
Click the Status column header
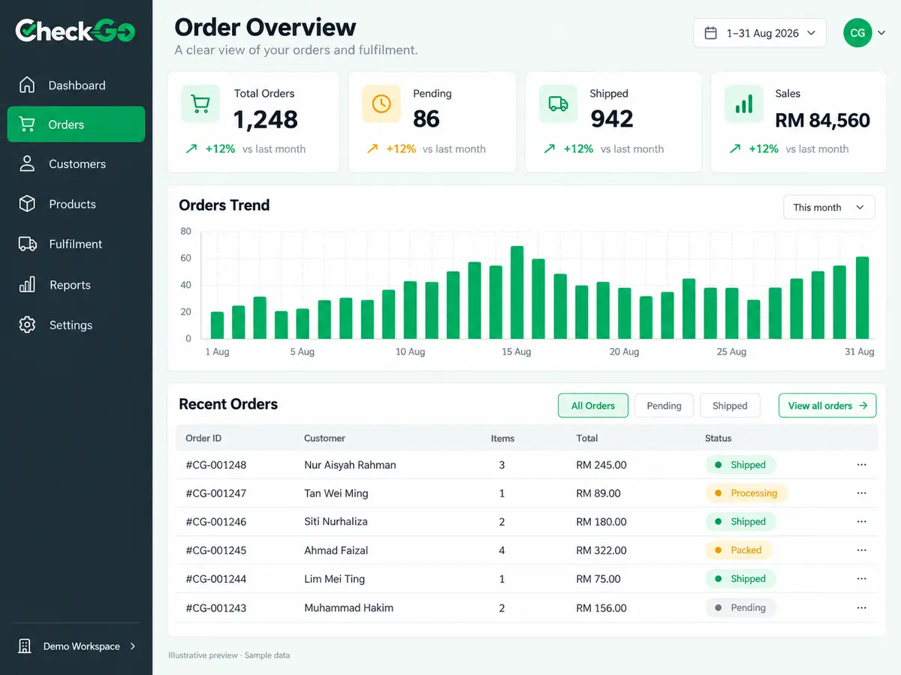point(718,438)
